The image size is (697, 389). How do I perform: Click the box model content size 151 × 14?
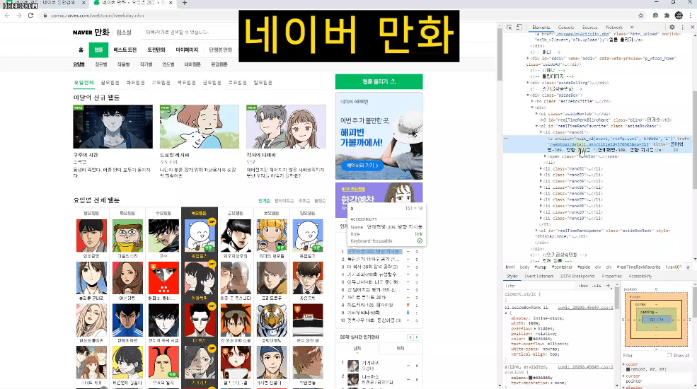[656, 320]
